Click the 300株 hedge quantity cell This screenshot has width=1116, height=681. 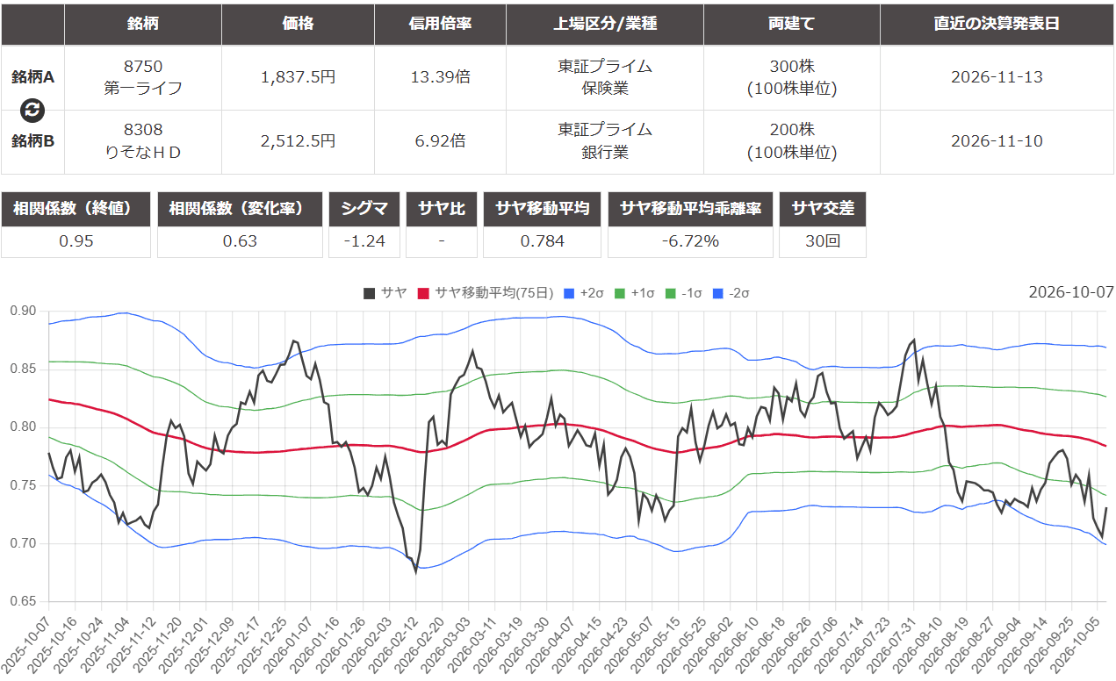(x=791, y=77)
